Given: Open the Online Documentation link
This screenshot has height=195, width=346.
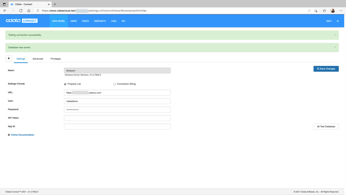Looking at the screenshot, I should (22, 135).
